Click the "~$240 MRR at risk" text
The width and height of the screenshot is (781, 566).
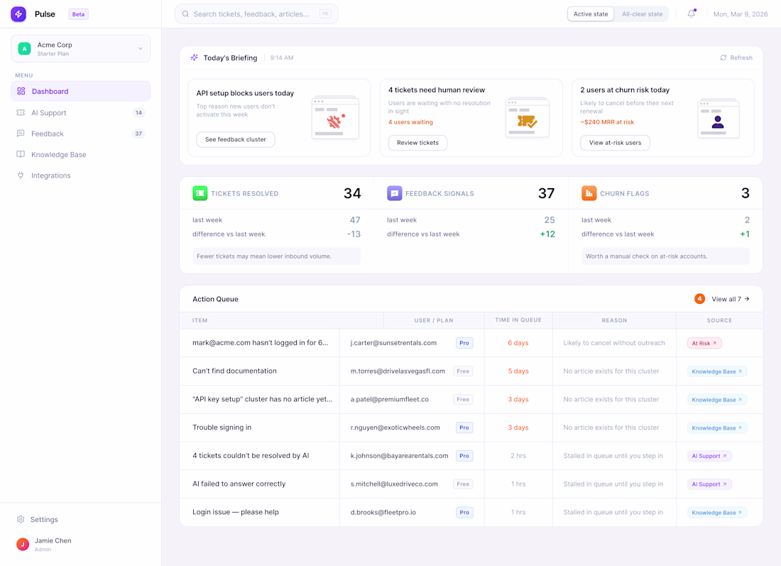606,122
